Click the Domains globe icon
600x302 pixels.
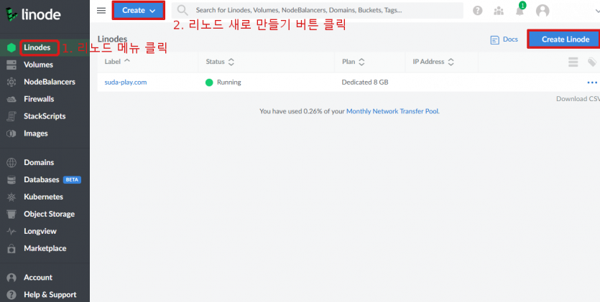coord(11,163)
